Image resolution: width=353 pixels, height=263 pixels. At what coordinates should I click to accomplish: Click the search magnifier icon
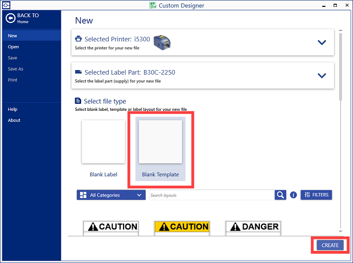(x=281, y=195)
